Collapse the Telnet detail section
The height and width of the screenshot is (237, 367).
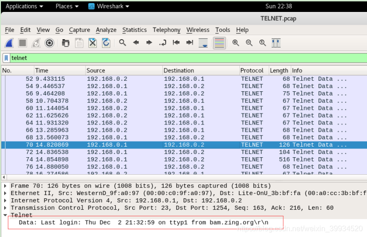(5, 215)
